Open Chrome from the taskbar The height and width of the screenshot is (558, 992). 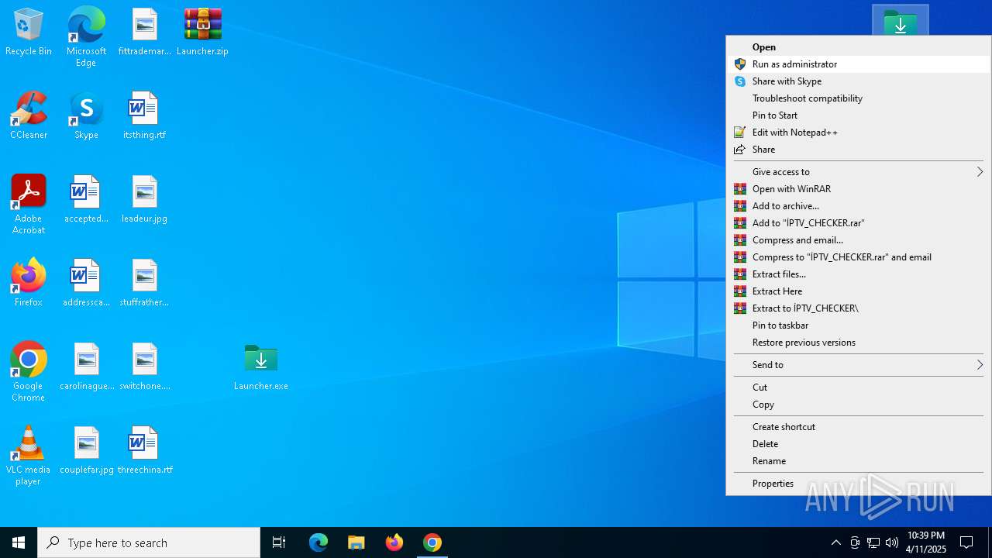click(x=432, y=542)
